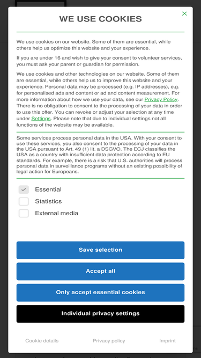Open Cookie details in the footer
The image size is (201, 358).
[x=42, y=341]
